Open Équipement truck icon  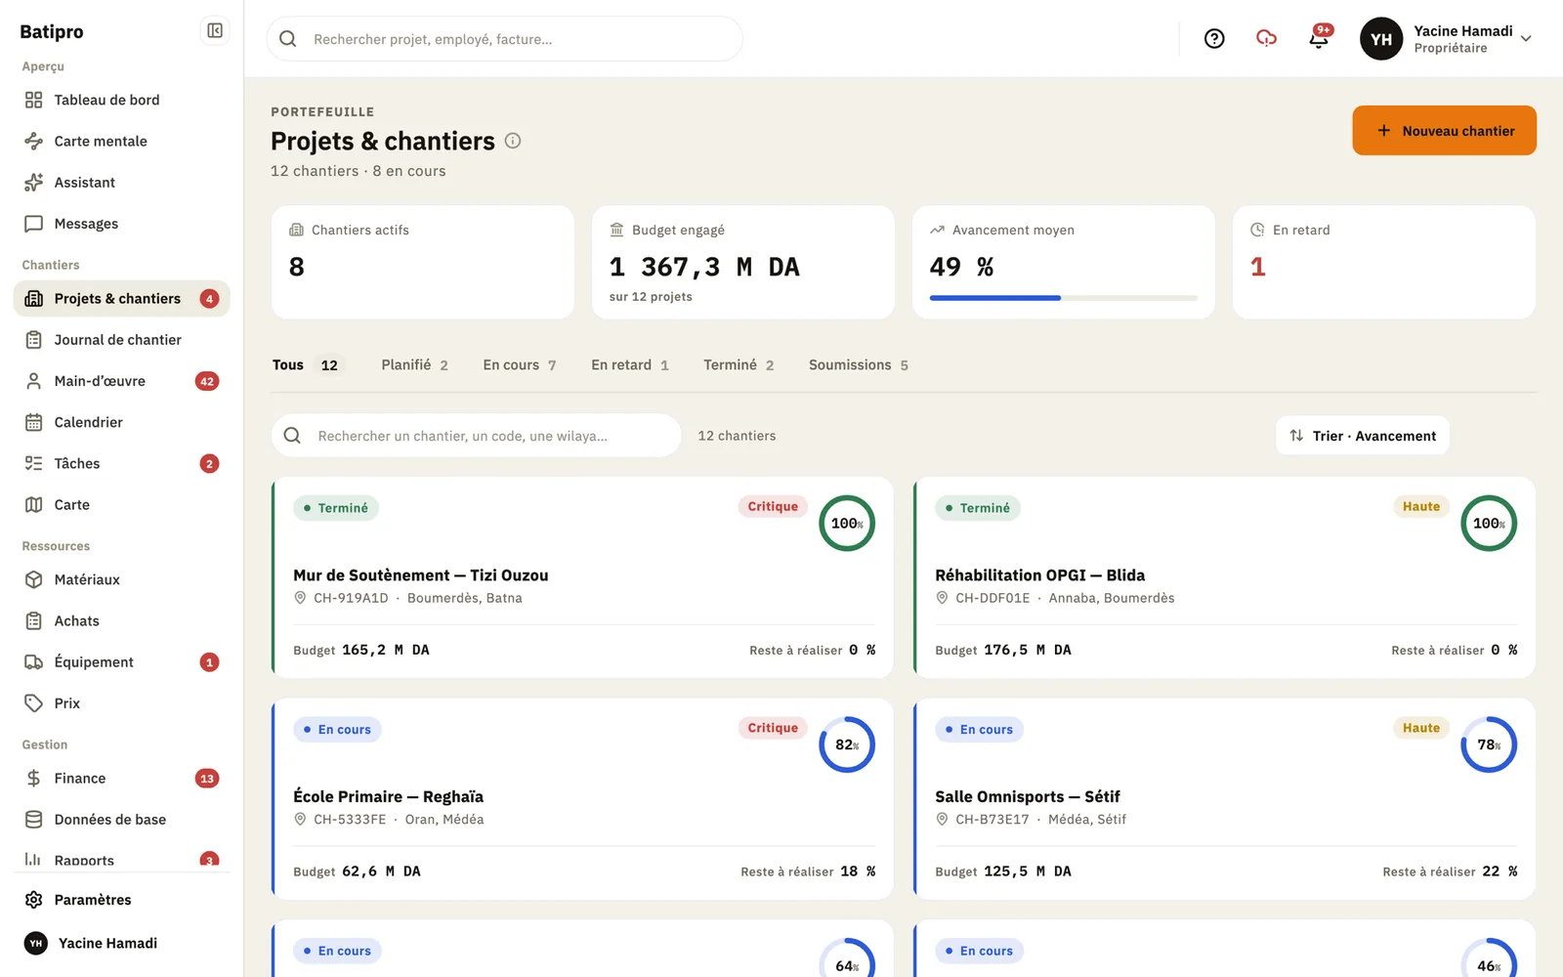(x=34, y=662)
